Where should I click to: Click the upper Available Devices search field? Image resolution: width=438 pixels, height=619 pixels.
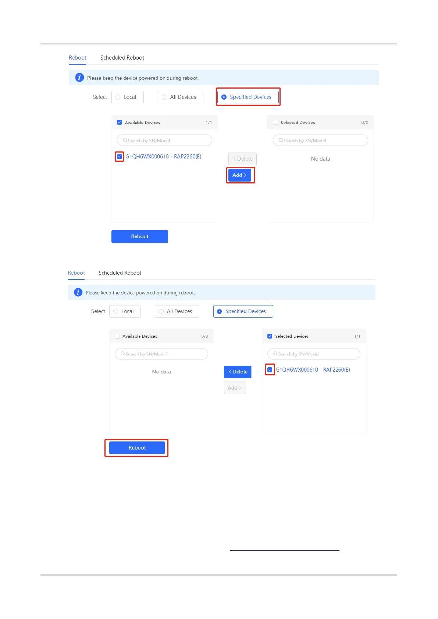click(167, 140)
